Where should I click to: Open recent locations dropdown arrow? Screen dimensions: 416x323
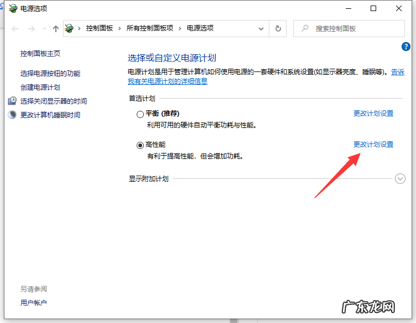click(x=44, y=28)
